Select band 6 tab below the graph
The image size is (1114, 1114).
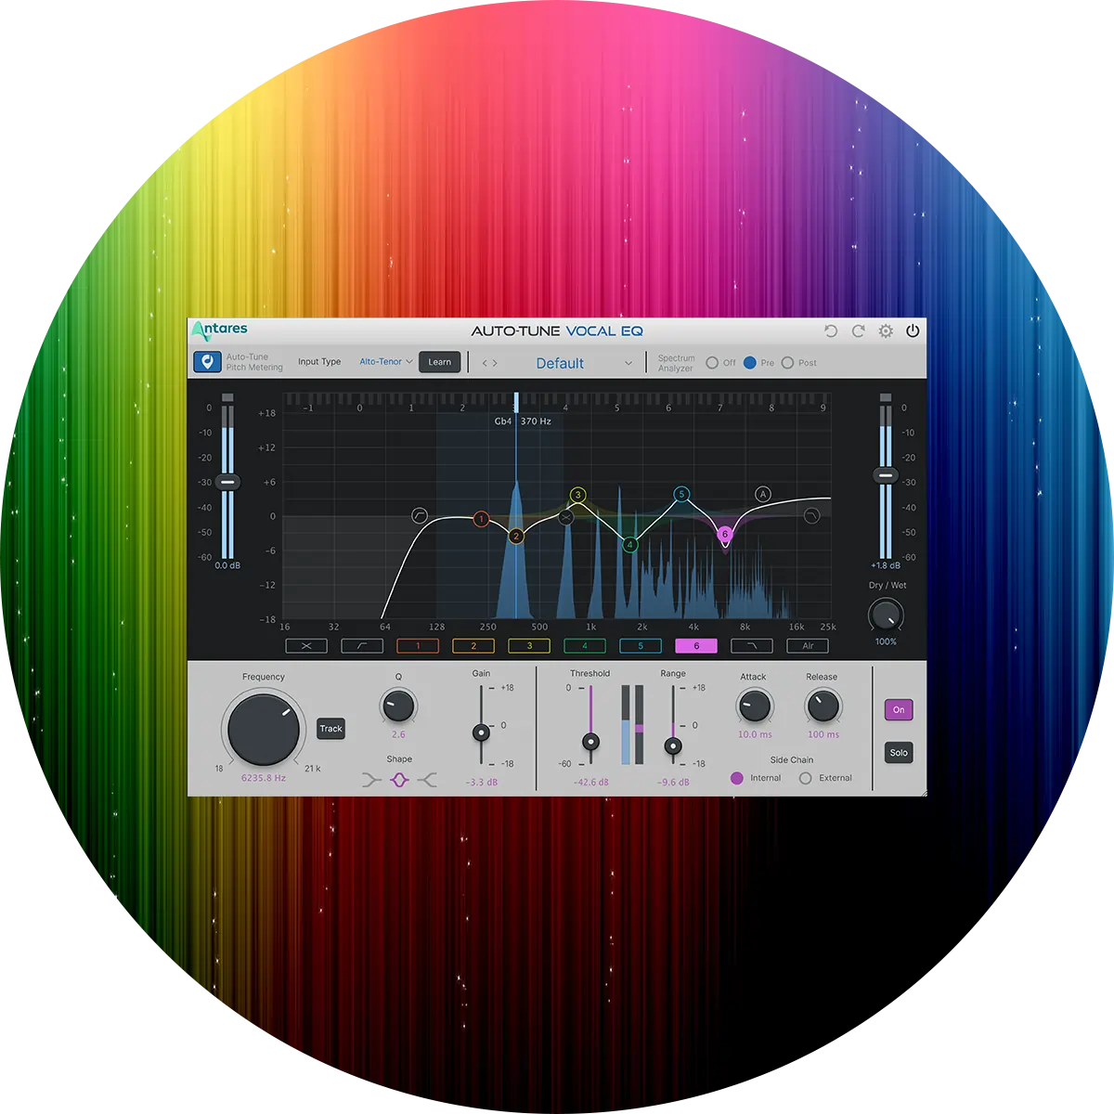click(696, 646)
